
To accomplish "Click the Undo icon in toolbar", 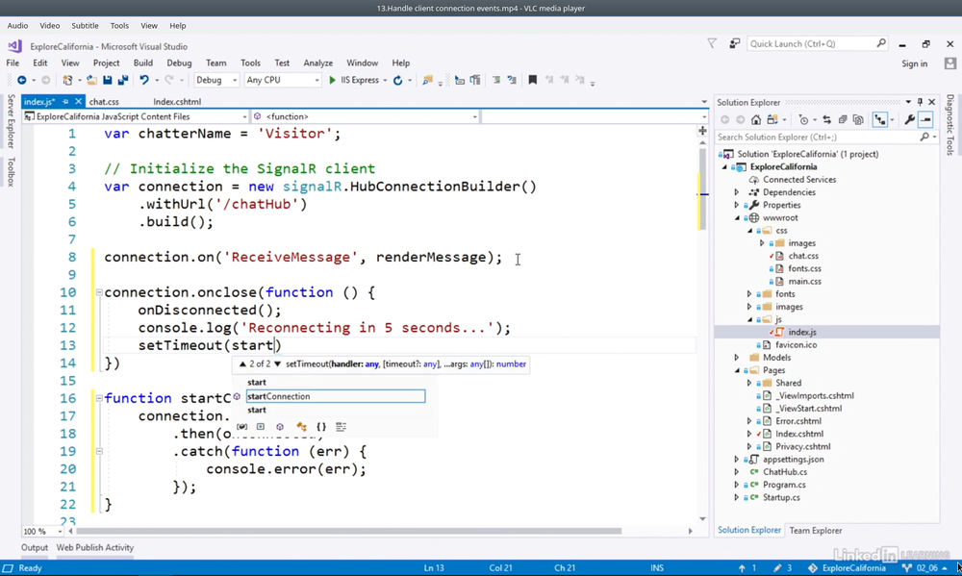I will pyautogui.click(x=143, y=81).
